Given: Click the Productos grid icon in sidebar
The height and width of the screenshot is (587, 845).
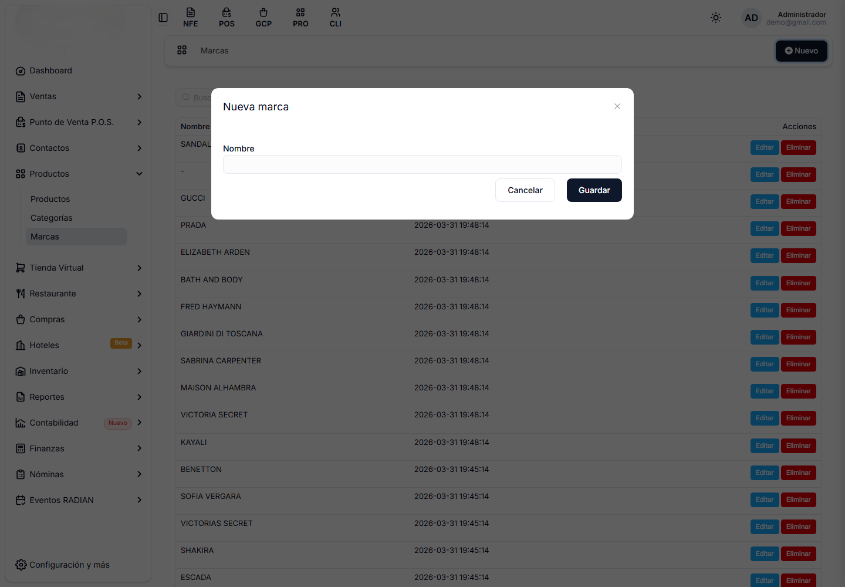Looking at the screenshot, I should click(x=21, y=174).
